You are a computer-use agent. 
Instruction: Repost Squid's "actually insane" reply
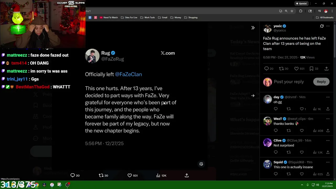(x=289, y=174)
